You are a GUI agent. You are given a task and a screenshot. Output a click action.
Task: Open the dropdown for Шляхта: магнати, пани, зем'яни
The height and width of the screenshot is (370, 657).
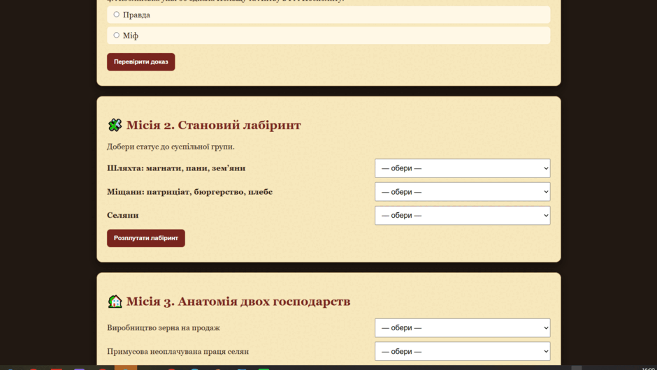[462, 168]
